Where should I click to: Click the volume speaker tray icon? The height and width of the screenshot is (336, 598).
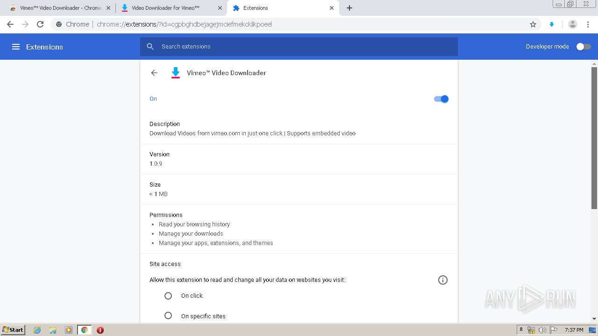(542, 330)
